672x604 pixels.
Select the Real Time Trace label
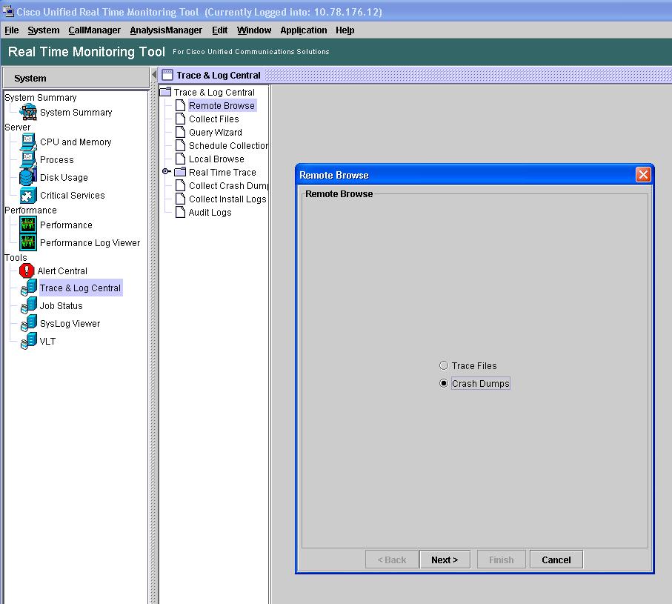pyautogui.click(x=222, y=173)
